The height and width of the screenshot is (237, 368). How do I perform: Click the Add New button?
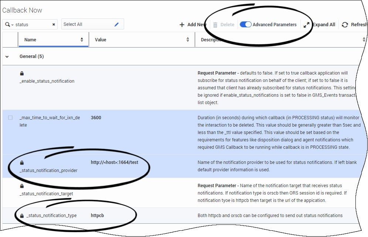click(x=192, y=25)
